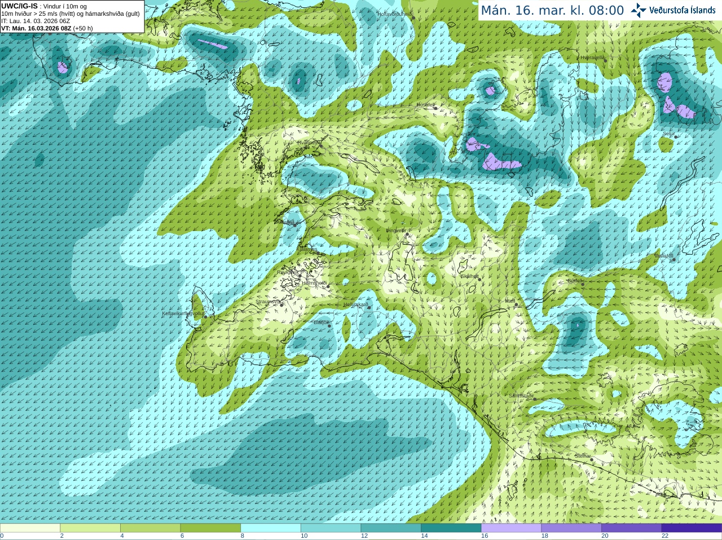Viewport: 722px width, 540px height.
Task: Select the Sámsstaðir station label
Action: [x=521, y=396]
